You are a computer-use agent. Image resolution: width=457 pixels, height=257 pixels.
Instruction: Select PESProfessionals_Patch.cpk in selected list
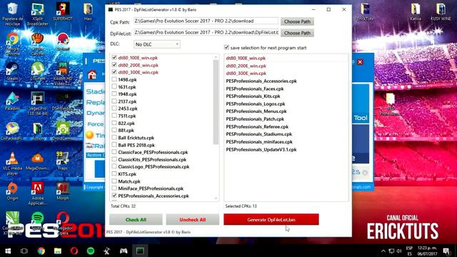point(255,119)
